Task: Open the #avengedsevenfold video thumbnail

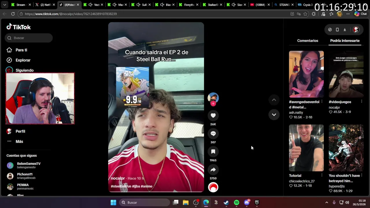Action: tap(306, 74)
